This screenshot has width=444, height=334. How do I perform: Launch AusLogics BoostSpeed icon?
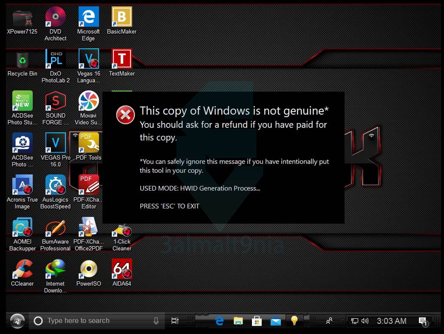[x=56, y=185]
